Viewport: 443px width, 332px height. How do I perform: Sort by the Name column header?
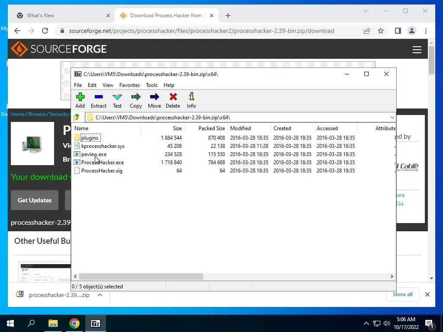pyautogui.click(x=107, y=128)
